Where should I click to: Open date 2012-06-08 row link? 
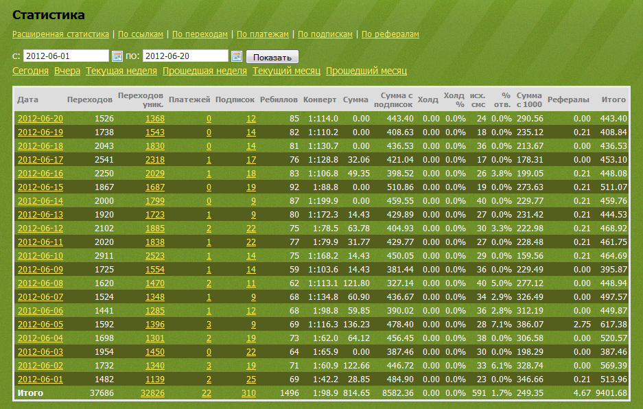40,283
